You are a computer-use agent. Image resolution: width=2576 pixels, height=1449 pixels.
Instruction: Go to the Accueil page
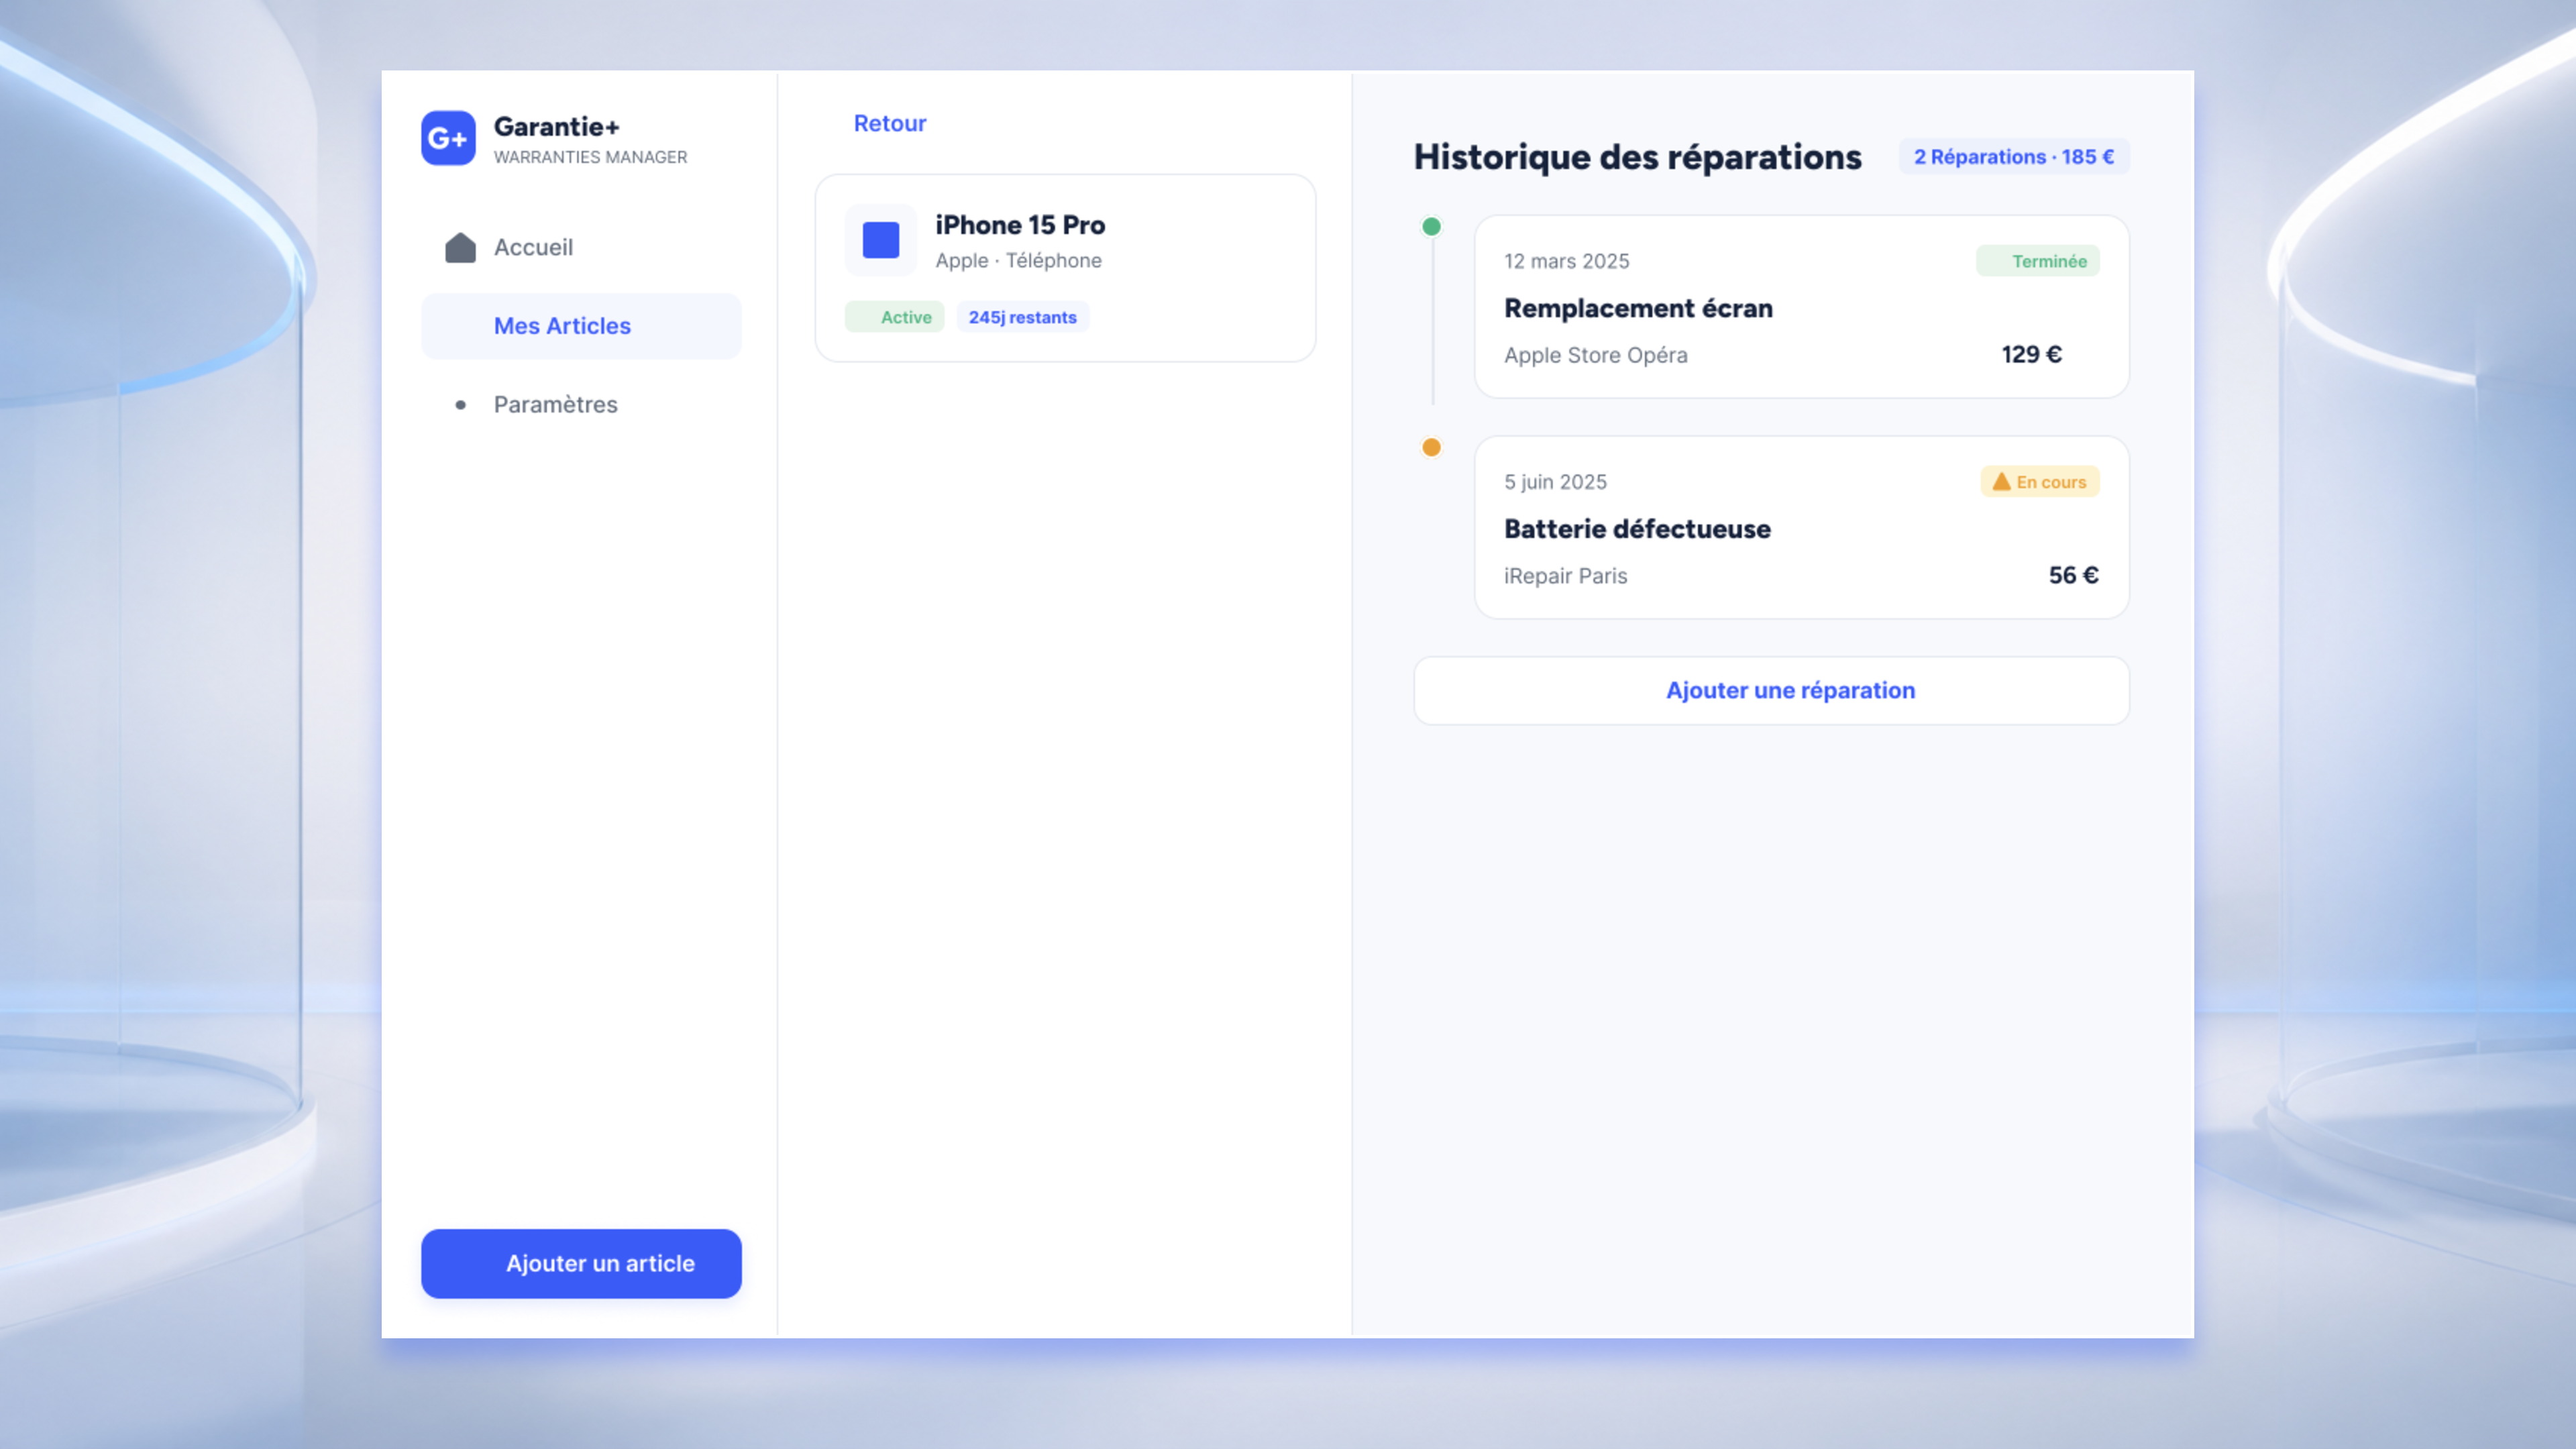(581, 247)
